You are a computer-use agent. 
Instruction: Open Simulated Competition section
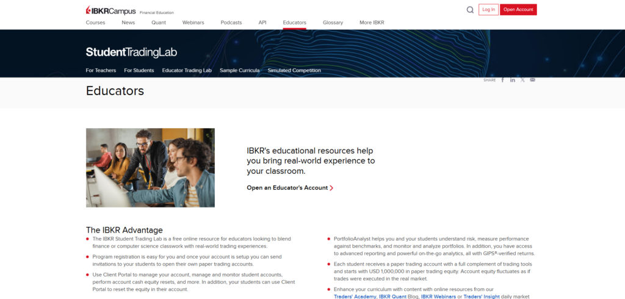click(294, 71)
